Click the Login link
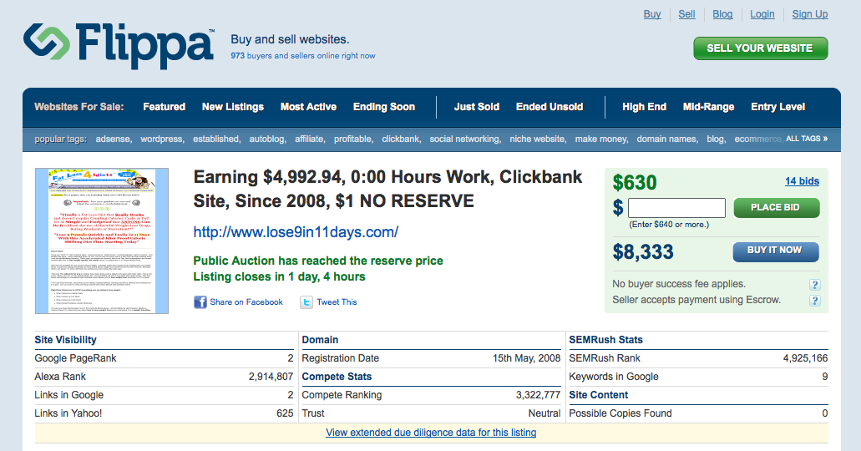This screenshot has width=861, height=451. (762, 14)
